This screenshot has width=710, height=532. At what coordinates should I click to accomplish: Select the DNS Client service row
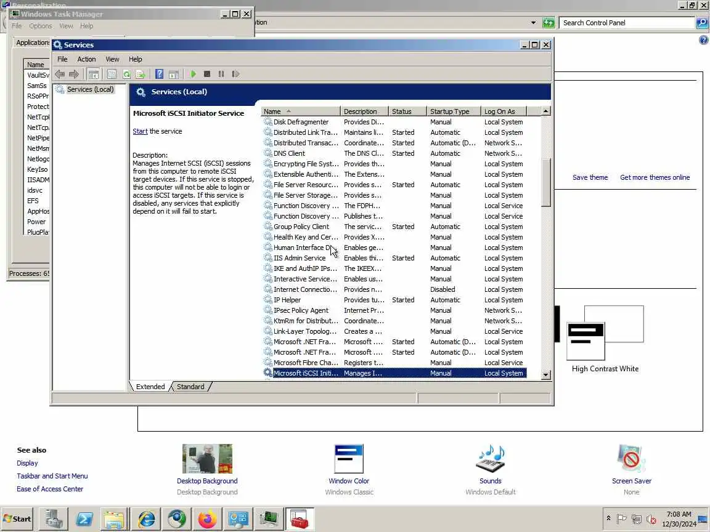click(394, 153)
